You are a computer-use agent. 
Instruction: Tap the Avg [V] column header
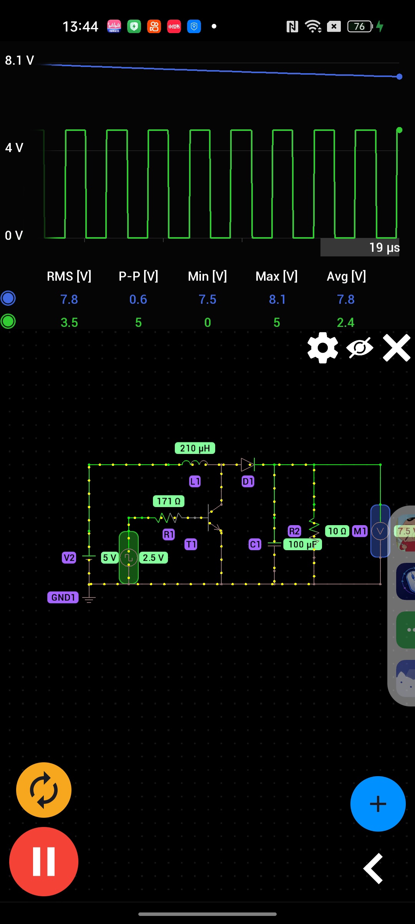[x=346, y=276]
